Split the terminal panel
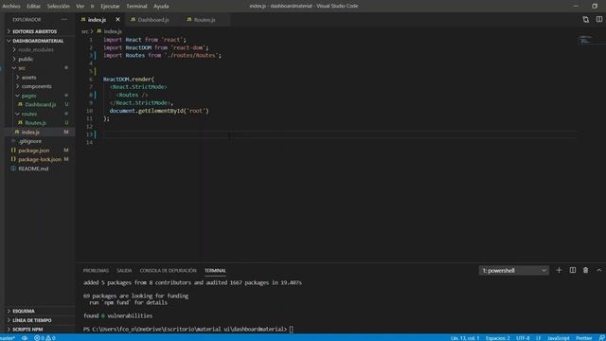Viewport: 606px width, 341px height. (572, 270)
